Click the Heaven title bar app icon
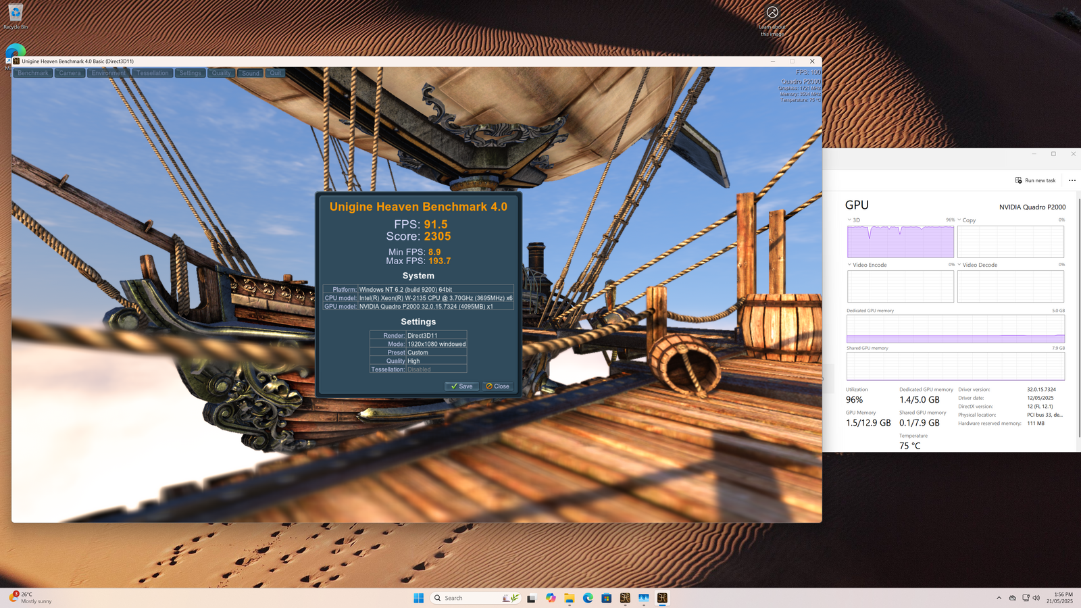 tap(16, 61)
